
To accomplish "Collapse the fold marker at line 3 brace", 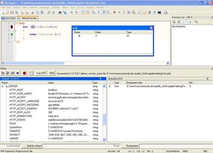I will [14, 31].
